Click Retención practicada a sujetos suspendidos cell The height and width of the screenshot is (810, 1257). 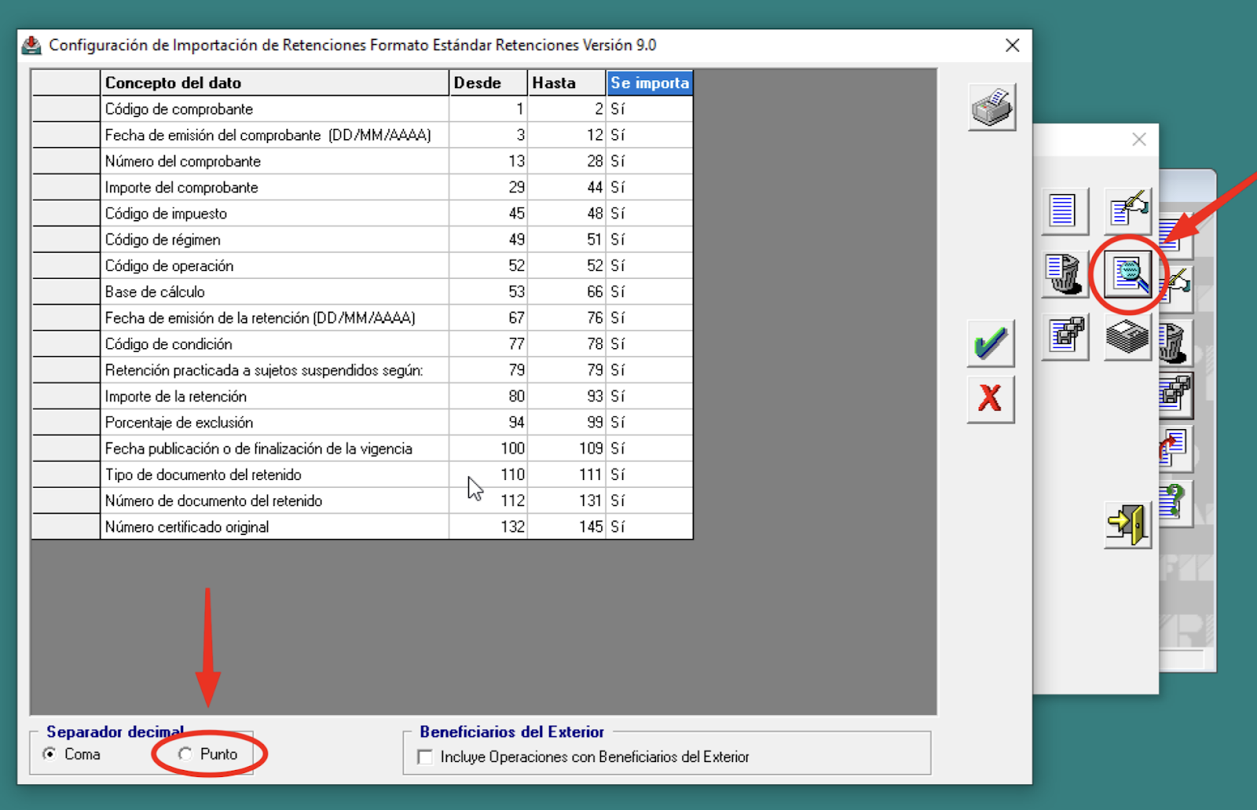click(275, 370)
